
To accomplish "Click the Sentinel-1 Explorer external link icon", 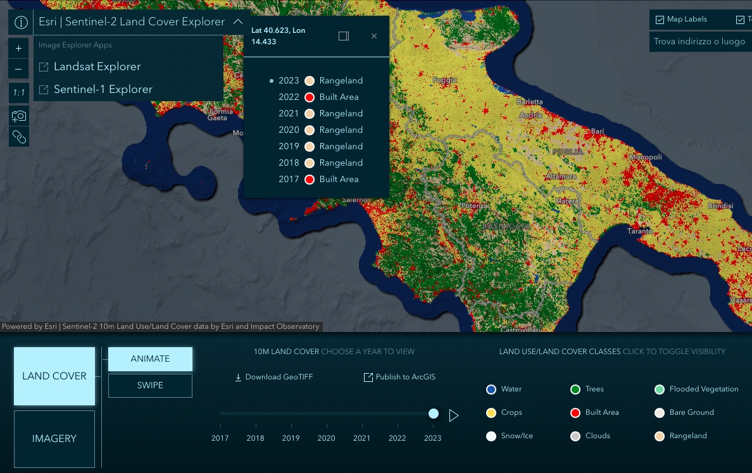I will (x=44, y=90).
